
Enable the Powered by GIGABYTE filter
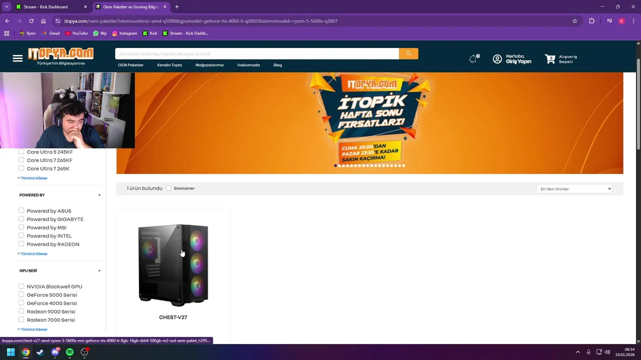(x=22, y=218)
